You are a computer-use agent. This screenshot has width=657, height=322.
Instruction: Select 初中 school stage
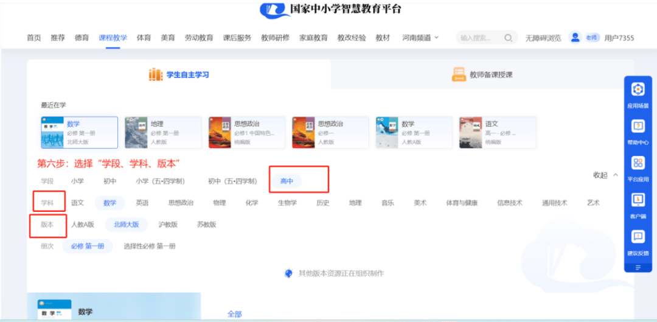[x=109, y=181]
